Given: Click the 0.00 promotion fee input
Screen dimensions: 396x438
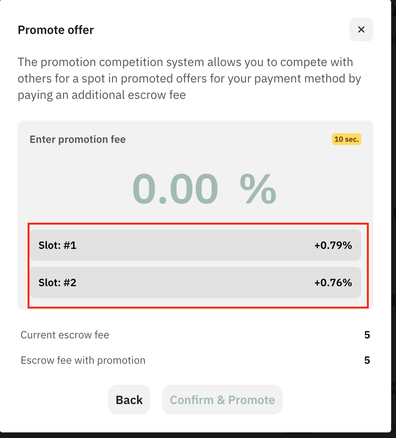Looking at the screenshot, I should [x=175, y=189].
